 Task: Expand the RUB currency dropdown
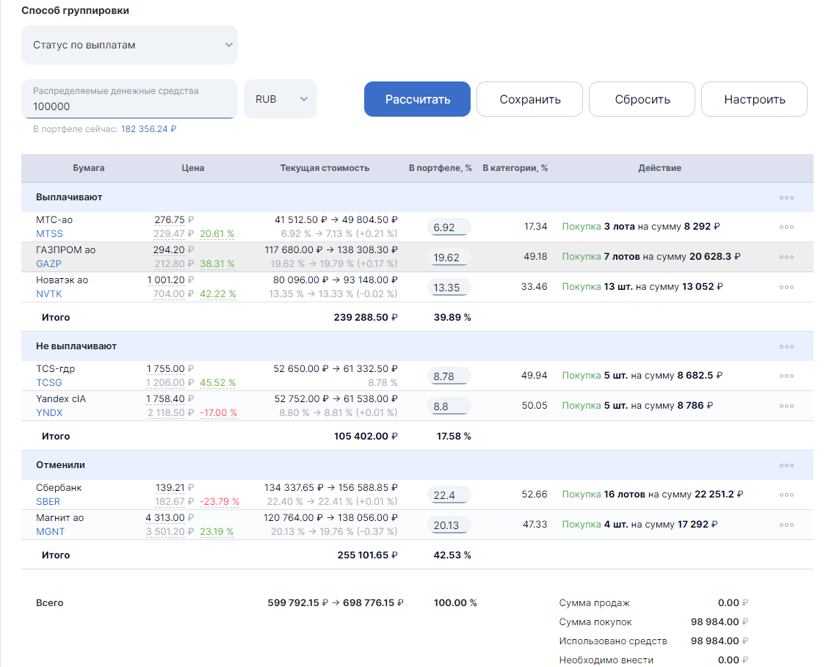click(280, 99)
